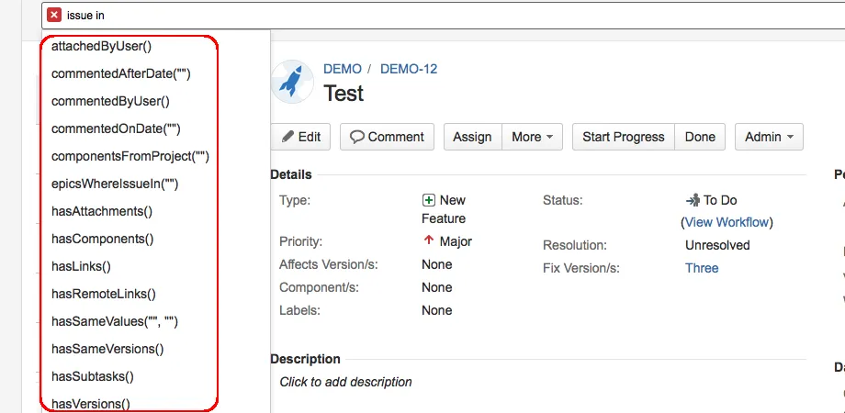The image size is (845, 413).
Task: Choose hasSameValues("", "") function
Action: [x=114, y=321]
